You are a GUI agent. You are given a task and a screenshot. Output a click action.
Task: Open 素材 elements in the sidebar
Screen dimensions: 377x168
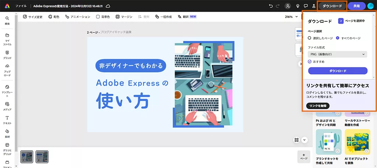tap(7, 134)
